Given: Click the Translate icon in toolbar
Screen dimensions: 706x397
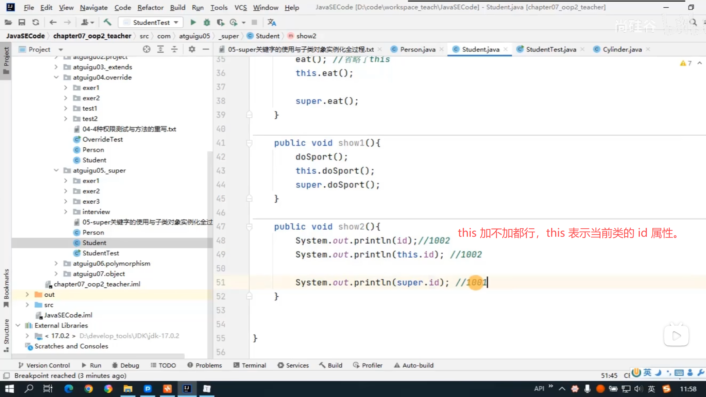Looking at the screenshot, I should [x=272, y=22].
